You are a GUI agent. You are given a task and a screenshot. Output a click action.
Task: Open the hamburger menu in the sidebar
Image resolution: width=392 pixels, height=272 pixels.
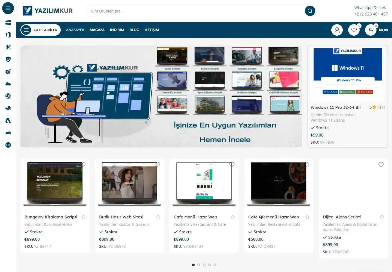point(8,8)
